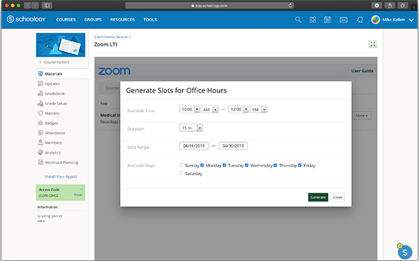This screenshot has width=419, height=261.
Task: Click the browser downloads icon
Action: [x=376, y=6]
